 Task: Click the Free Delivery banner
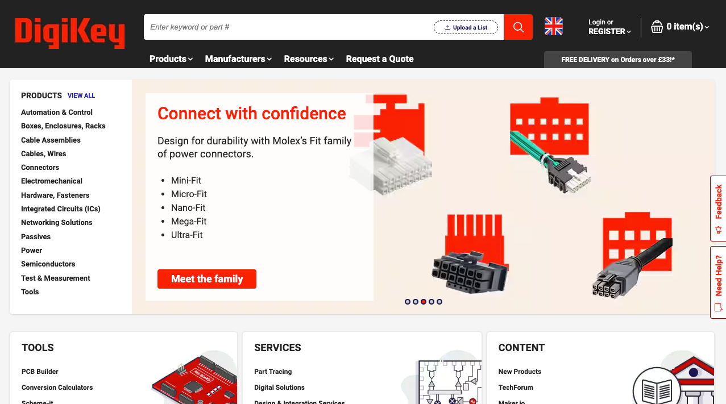tap(618, 59)
